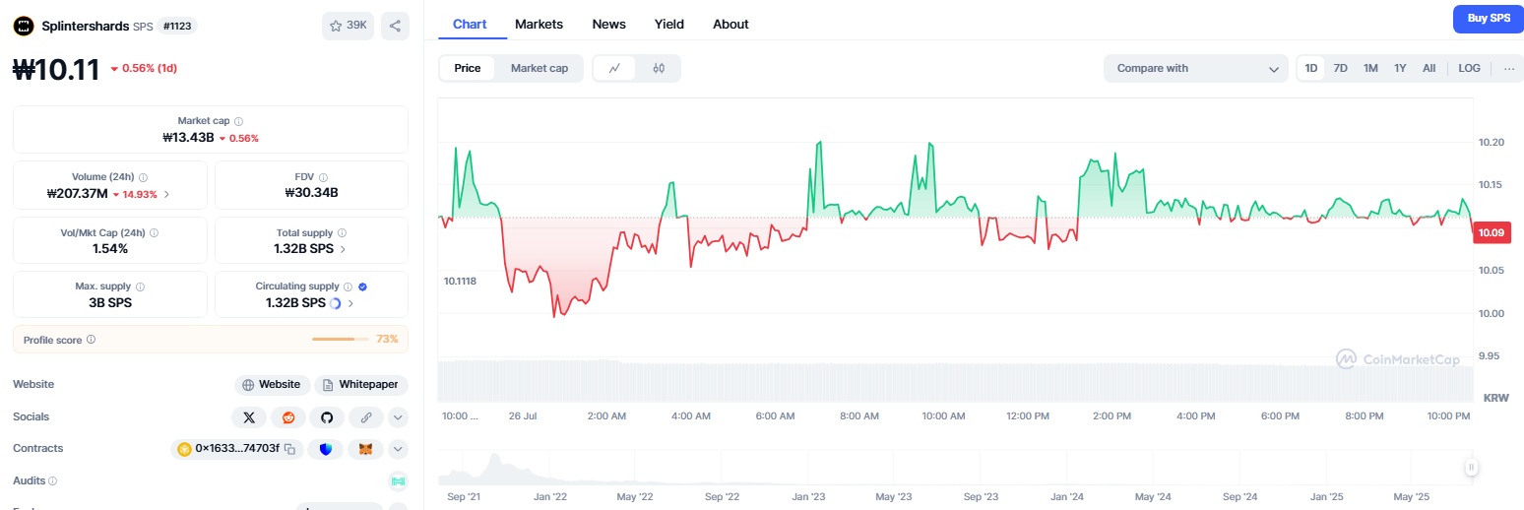Expand Volume (24h) details arrow
The width and height of the screenshot is (1524, 510).
tap(166, 194)
